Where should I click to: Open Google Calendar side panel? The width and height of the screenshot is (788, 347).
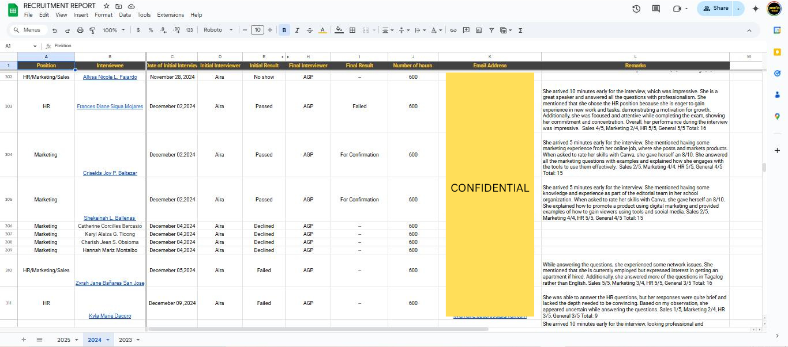[x=777, y=30]
